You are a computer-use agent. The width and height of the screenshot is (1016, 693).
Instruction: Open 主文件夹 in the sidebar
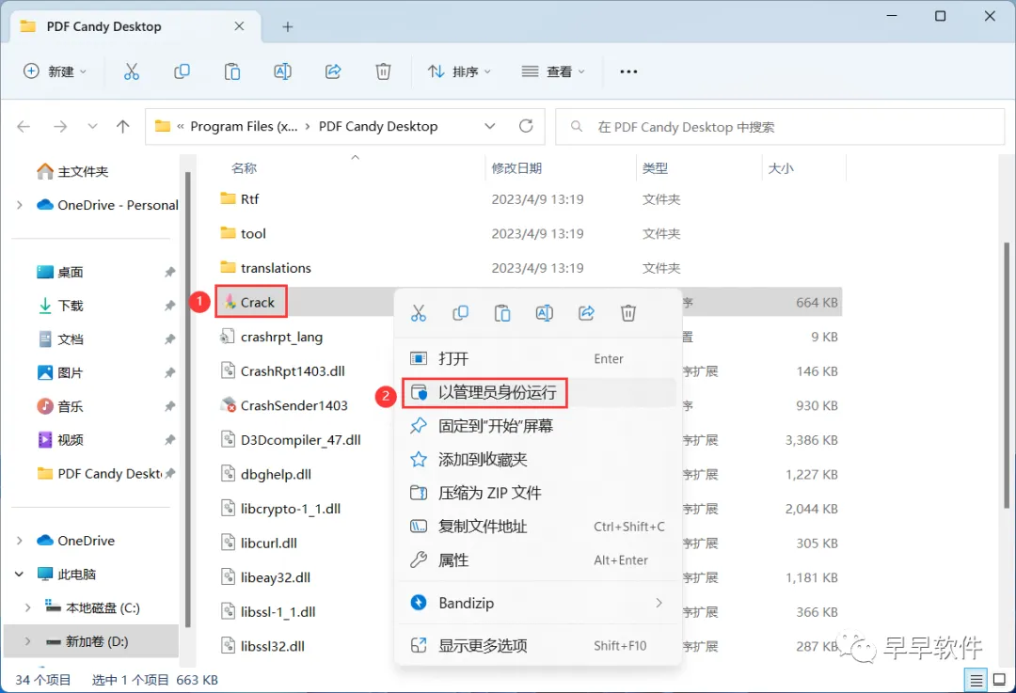click(72, 172)
